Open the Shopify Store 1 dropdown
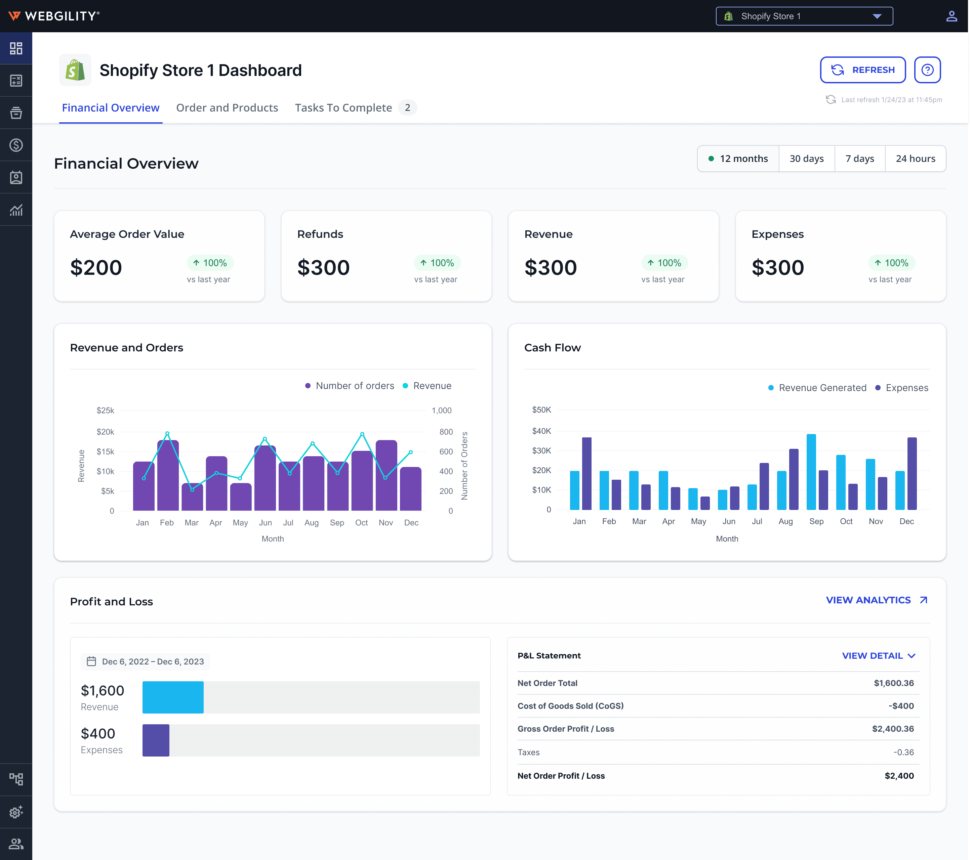Screen dimensions: 970x860 [804, 16]
